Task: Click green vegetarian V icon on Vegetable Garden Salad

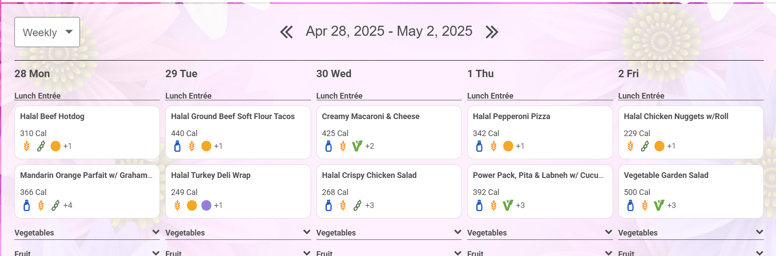Action: [x=659, y=205]
